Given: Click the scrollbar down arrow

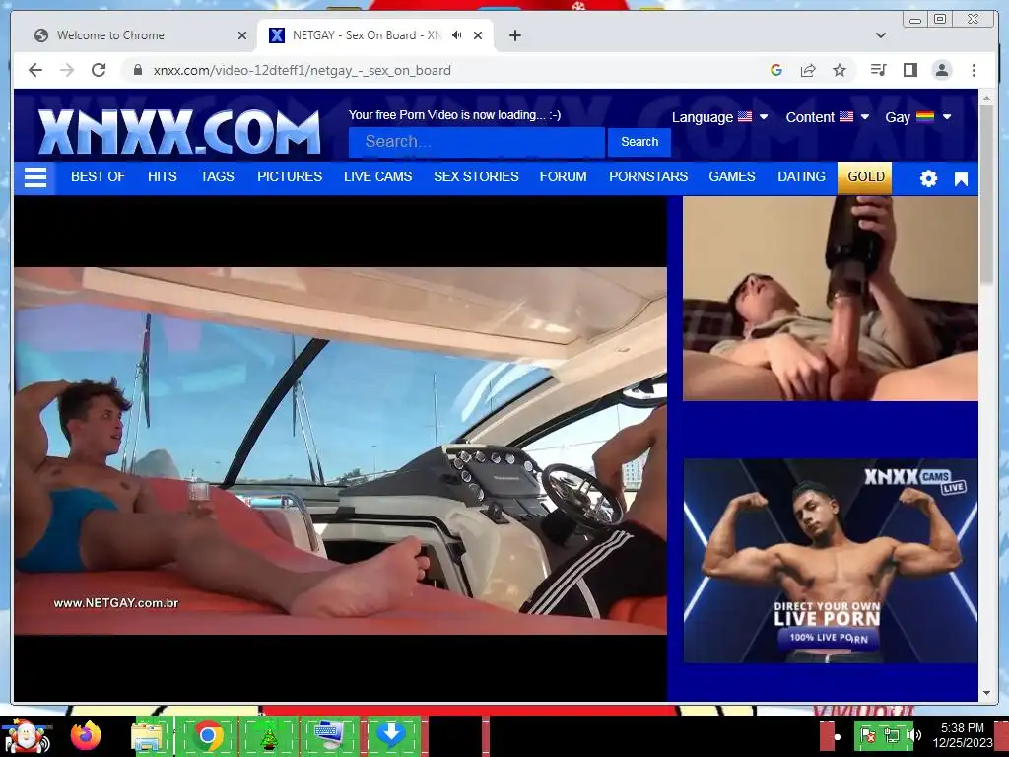Looking at the screenshot, I should click(986, 693).
